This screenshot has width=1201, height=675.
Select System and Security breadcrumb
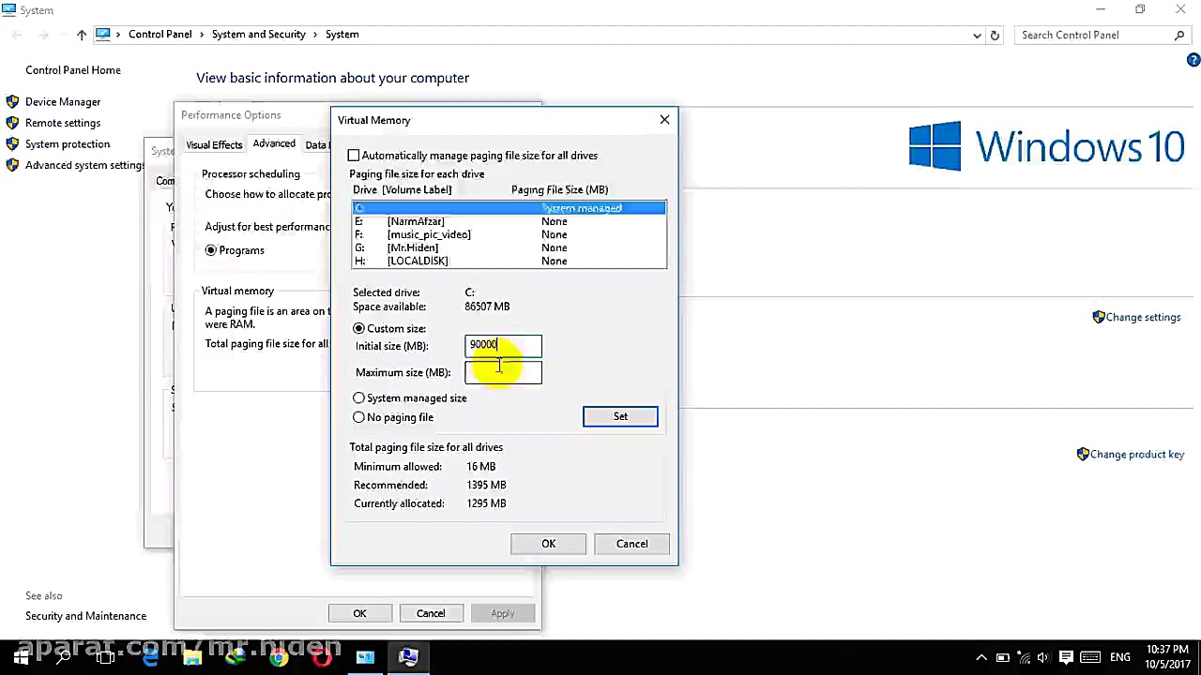(259, 35)
